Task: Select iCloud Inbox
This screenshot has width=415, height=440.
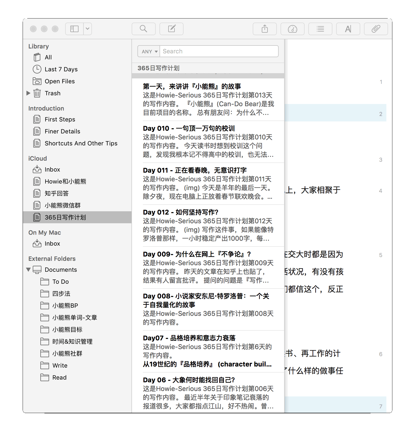Action: 77,169
